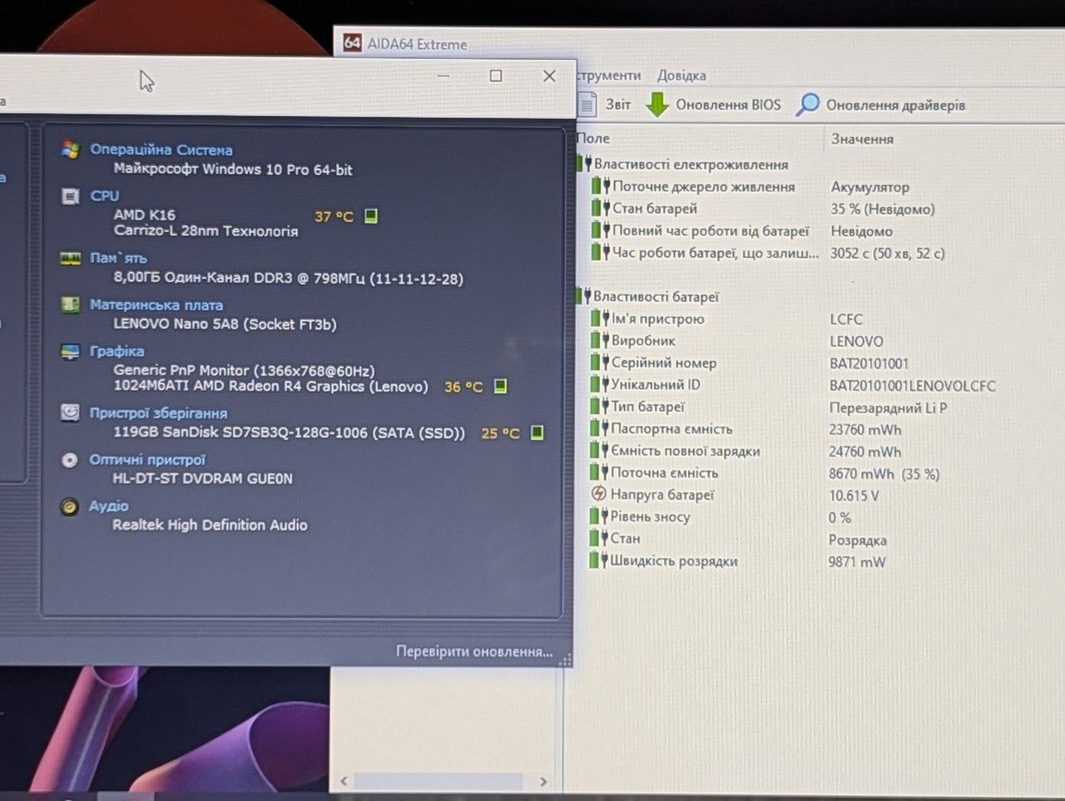Click the Перевірити оновлення... link

point(474,651)
